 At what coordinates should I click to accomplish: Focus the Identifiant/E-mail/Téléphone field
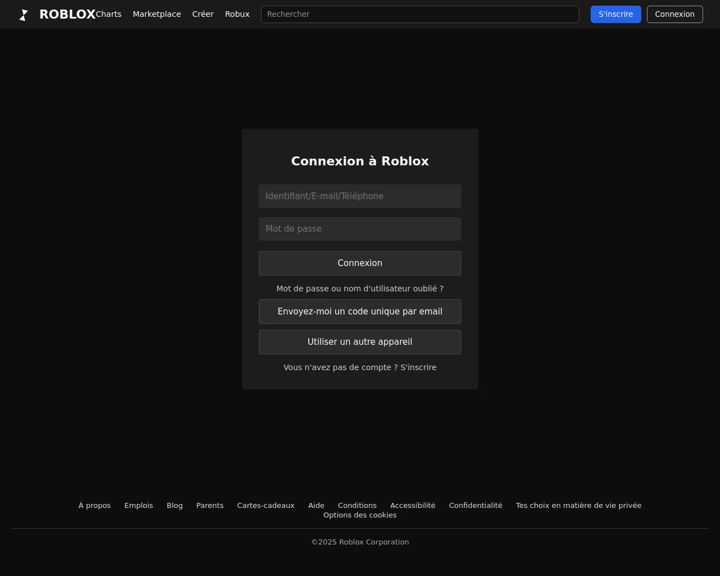point(360,196)
